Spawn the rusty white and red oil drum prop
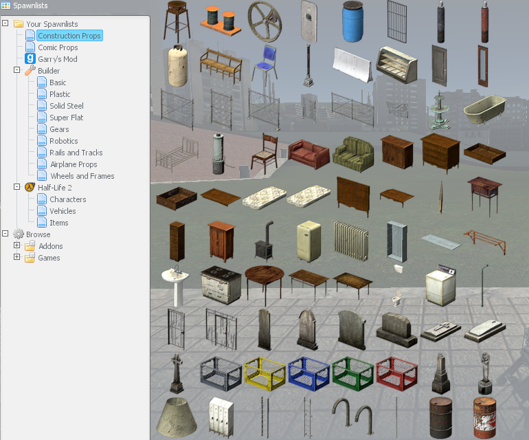The image size is (529, 440). (485, 417)
